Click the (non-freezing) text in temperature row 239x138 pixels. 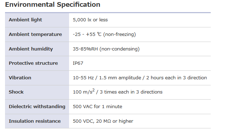(119, 34)
